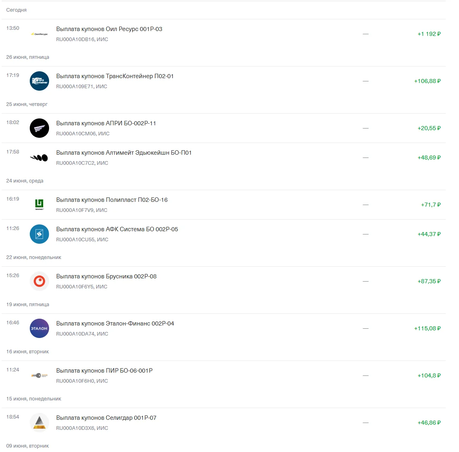The width and height of the screenshot is (459, 452).
Task: Click the АПРИ black winged logo
Action: 39,128
